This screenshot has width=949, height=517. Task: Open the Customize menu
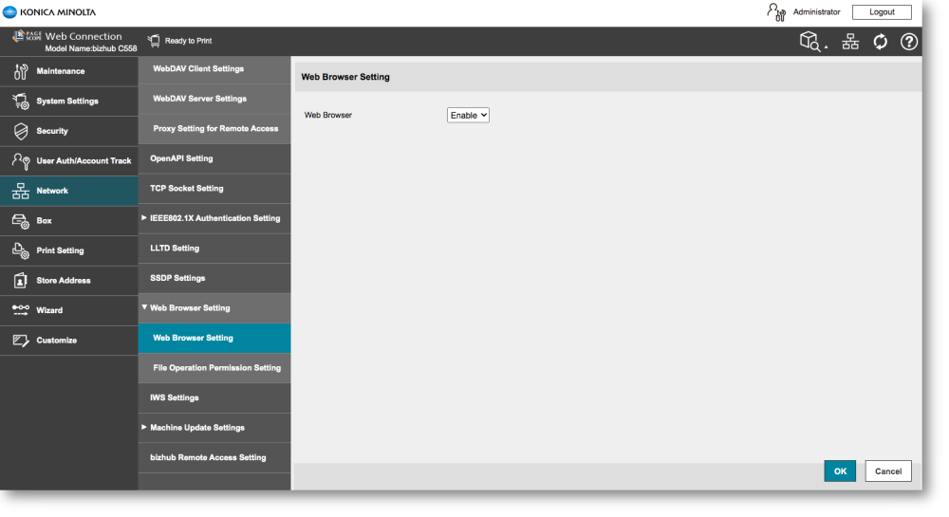click(69, 341)
